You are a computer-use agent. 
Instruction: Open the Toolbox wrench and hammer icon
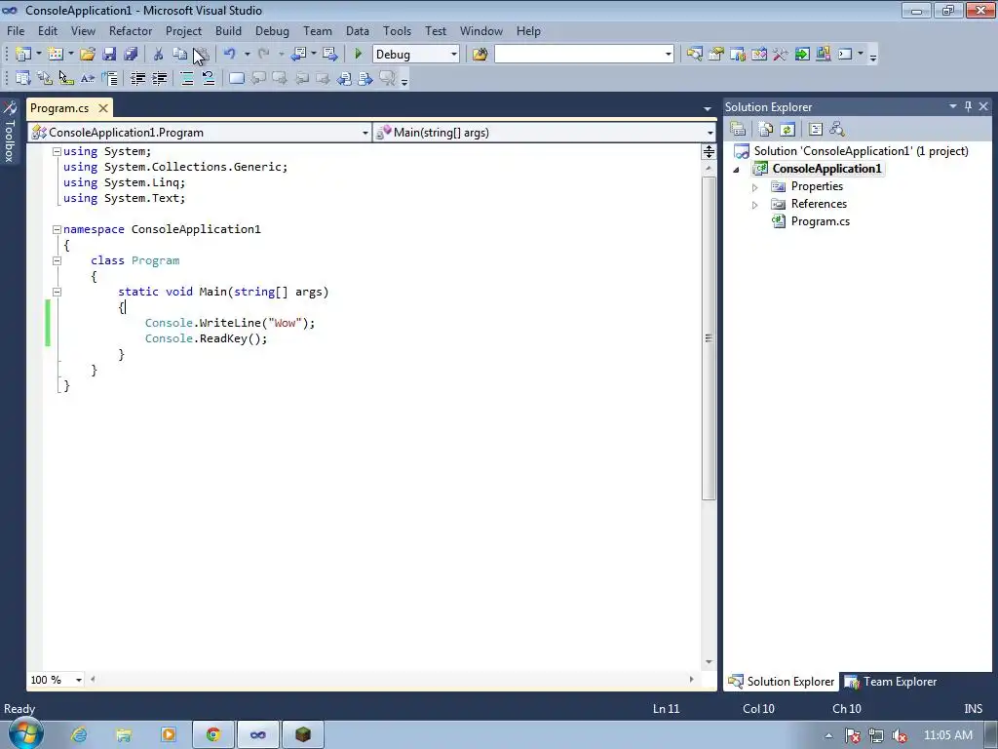[x=781, y=55]
